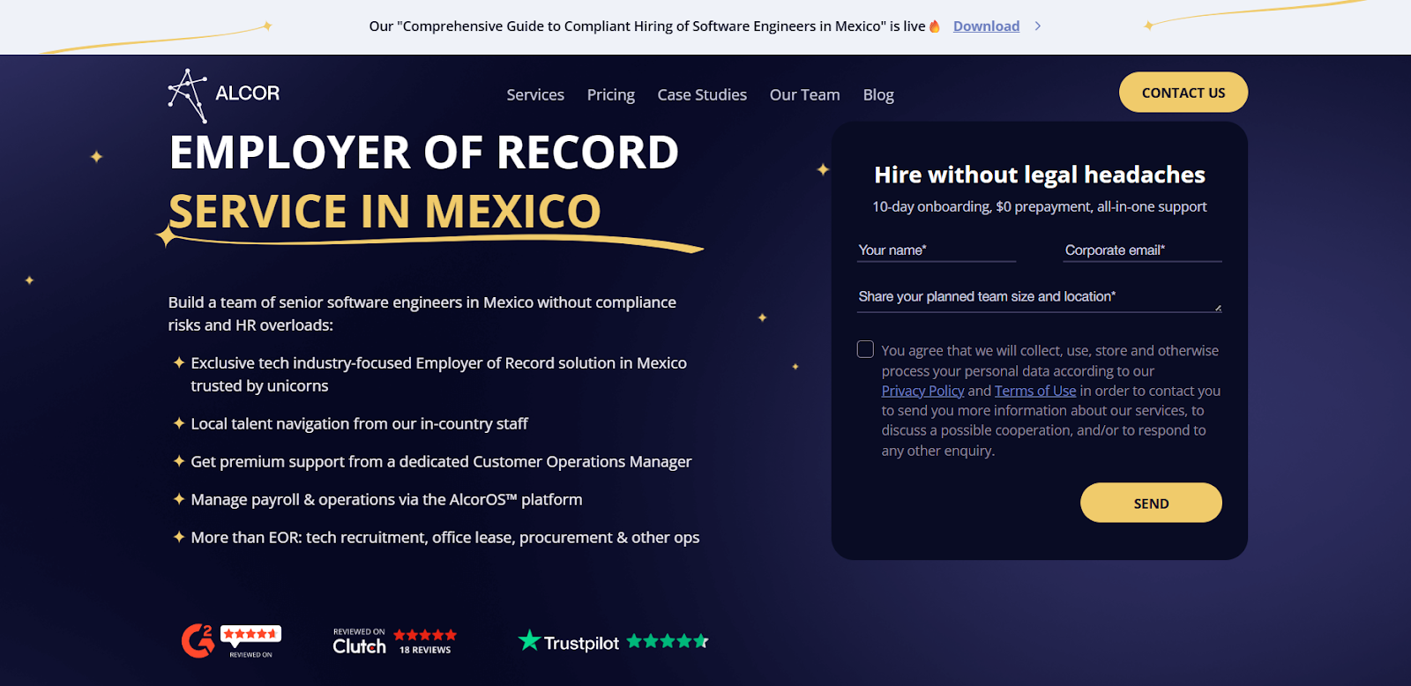Viewport: 1411px width, 686px height.
Task: Open the Terms of Use link
Action: (1035, 391)
